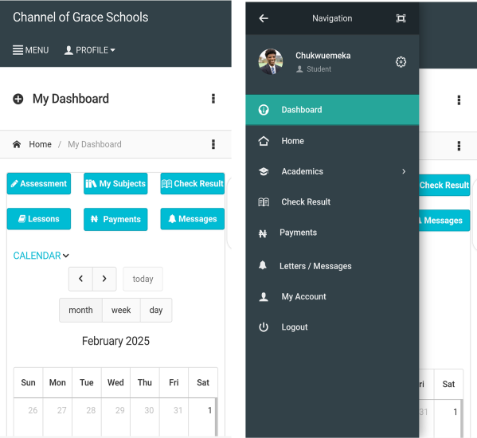Click Check Result button in right screen
477x438 pixels.
point(444,186)
